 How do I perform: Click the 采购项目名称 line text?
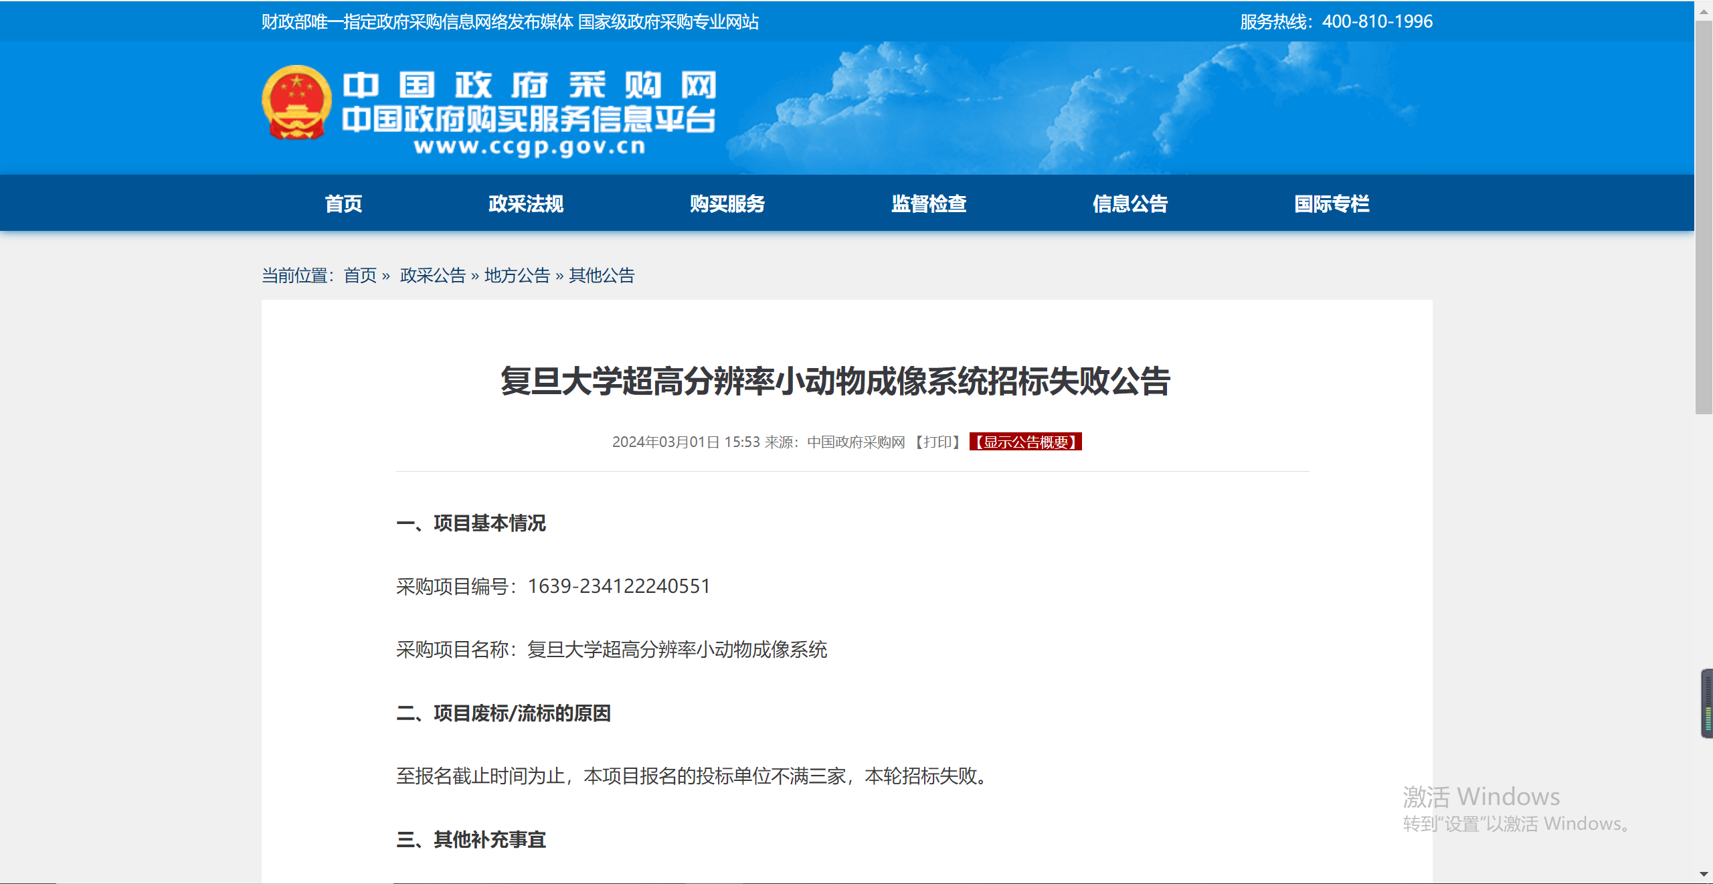click(x=612, y=649)
